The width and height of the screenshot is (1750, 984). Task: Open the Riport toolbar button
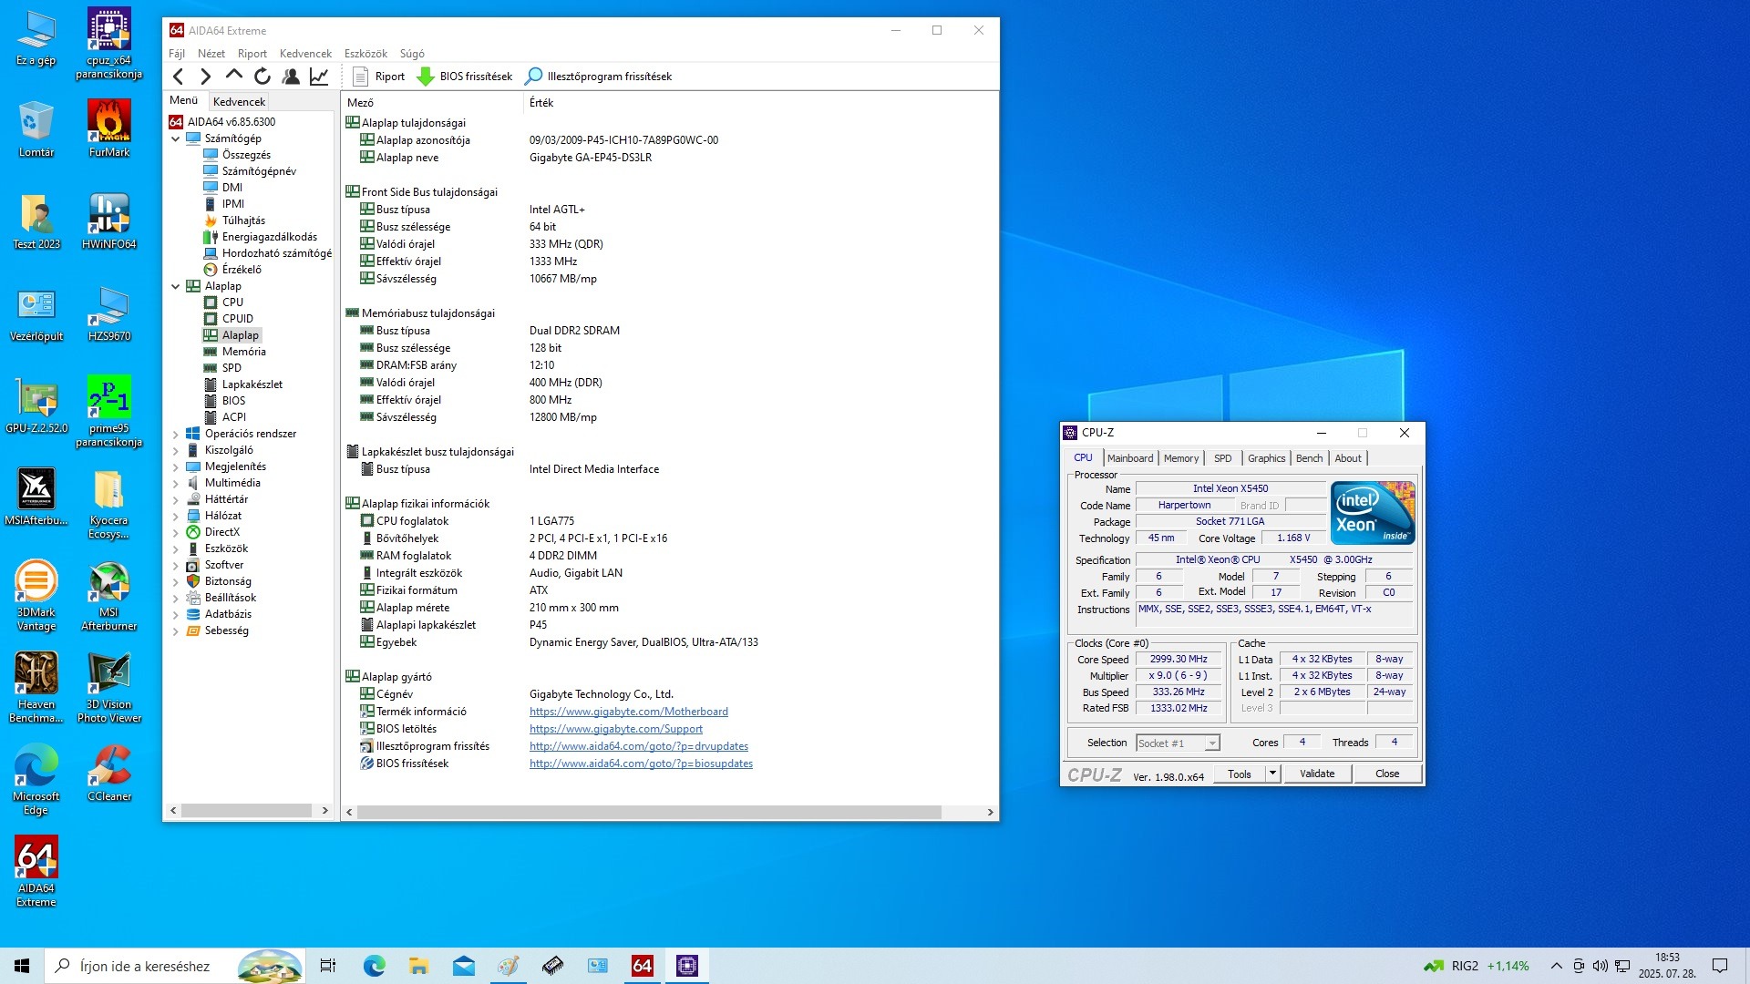click(379, 77)
